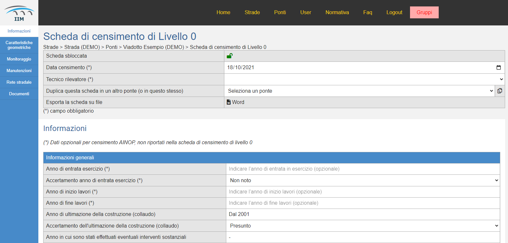Click the Viadotto Esempio (DEMO) breadcrumb link
This screenshot has width=508, height=243.
(153, 47)
